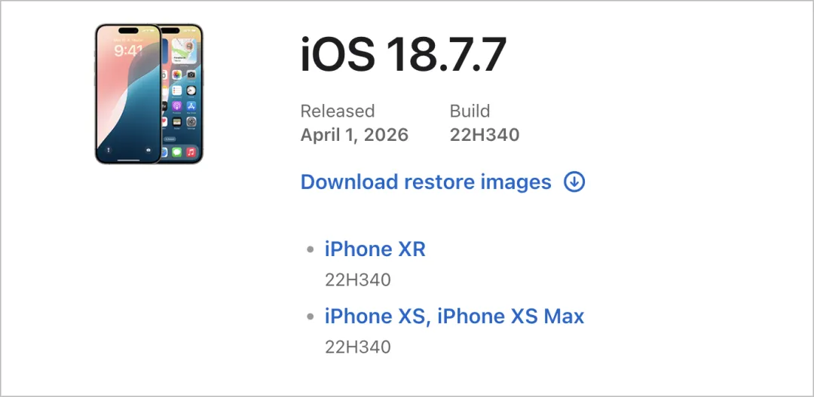
Task: Click the 22H340 text under iPhone XR
Action: tap(357, 280)
